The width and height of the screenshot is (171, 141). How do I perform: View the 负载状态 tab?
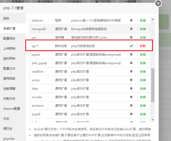pyautogui.click(x=13, y=99)
